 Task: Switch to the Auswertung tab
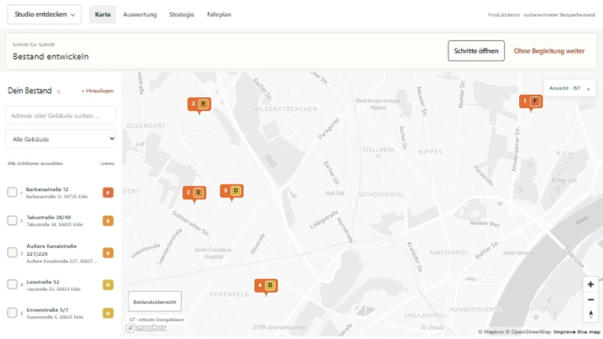(x=140, y=15)
